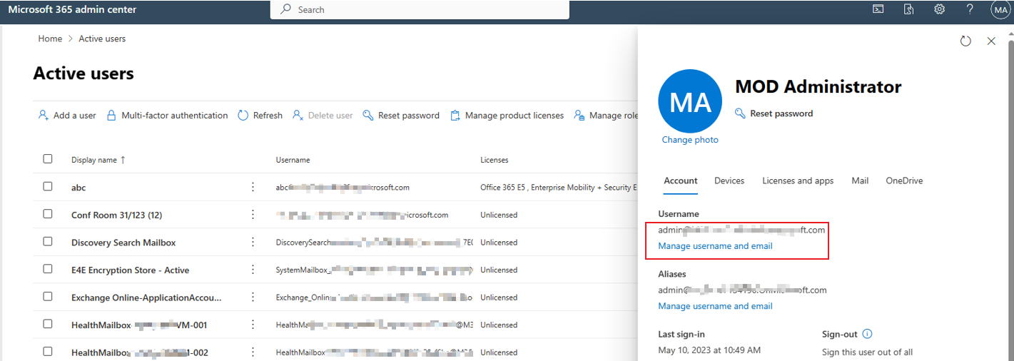1014x361 pixels.
Task: Click the Licenses column header
Action: 495,161
